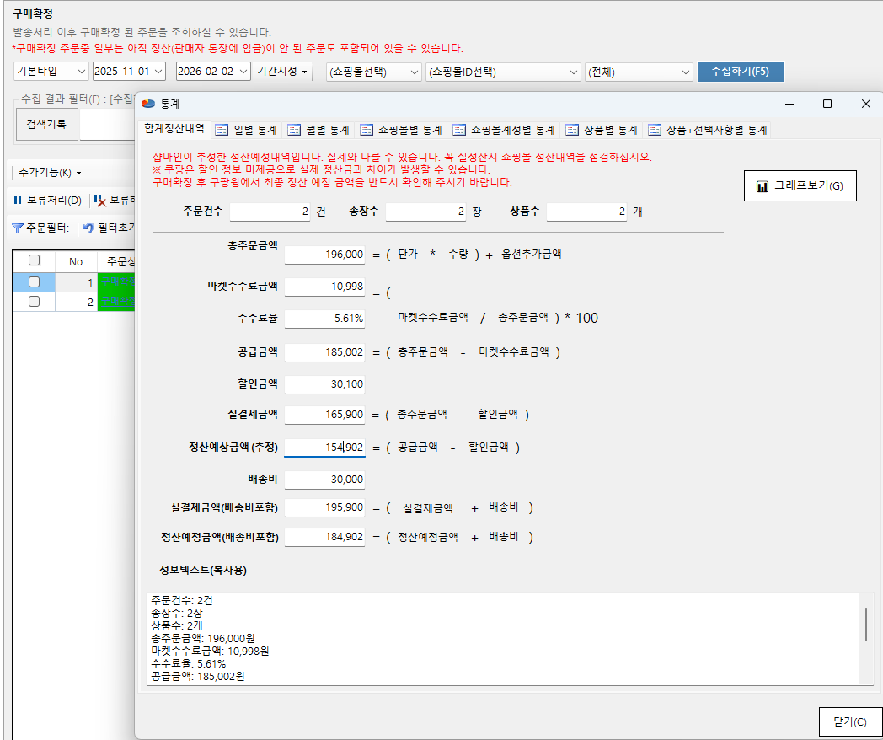Screen dimensions: 883x740
Task: Switch to the 쇼핑몰별 통계 tab
Action: click(400, 130)
